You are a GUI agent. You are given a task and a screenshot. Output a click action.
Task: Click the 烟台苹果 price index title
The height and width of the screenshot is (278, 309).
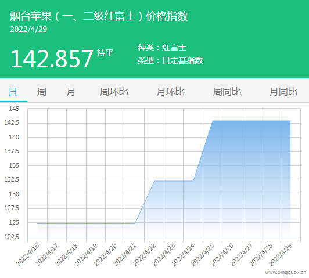(99, 16)
